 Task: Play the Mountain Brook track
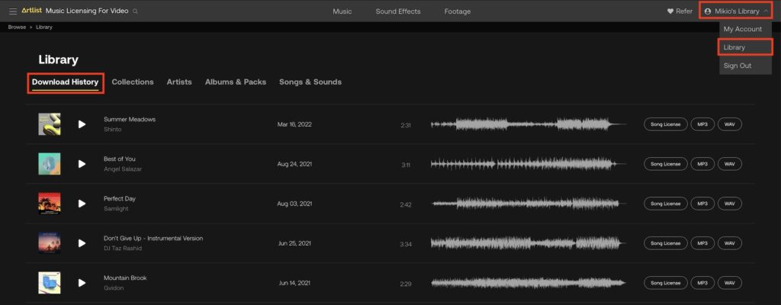[x=82, y=283]
